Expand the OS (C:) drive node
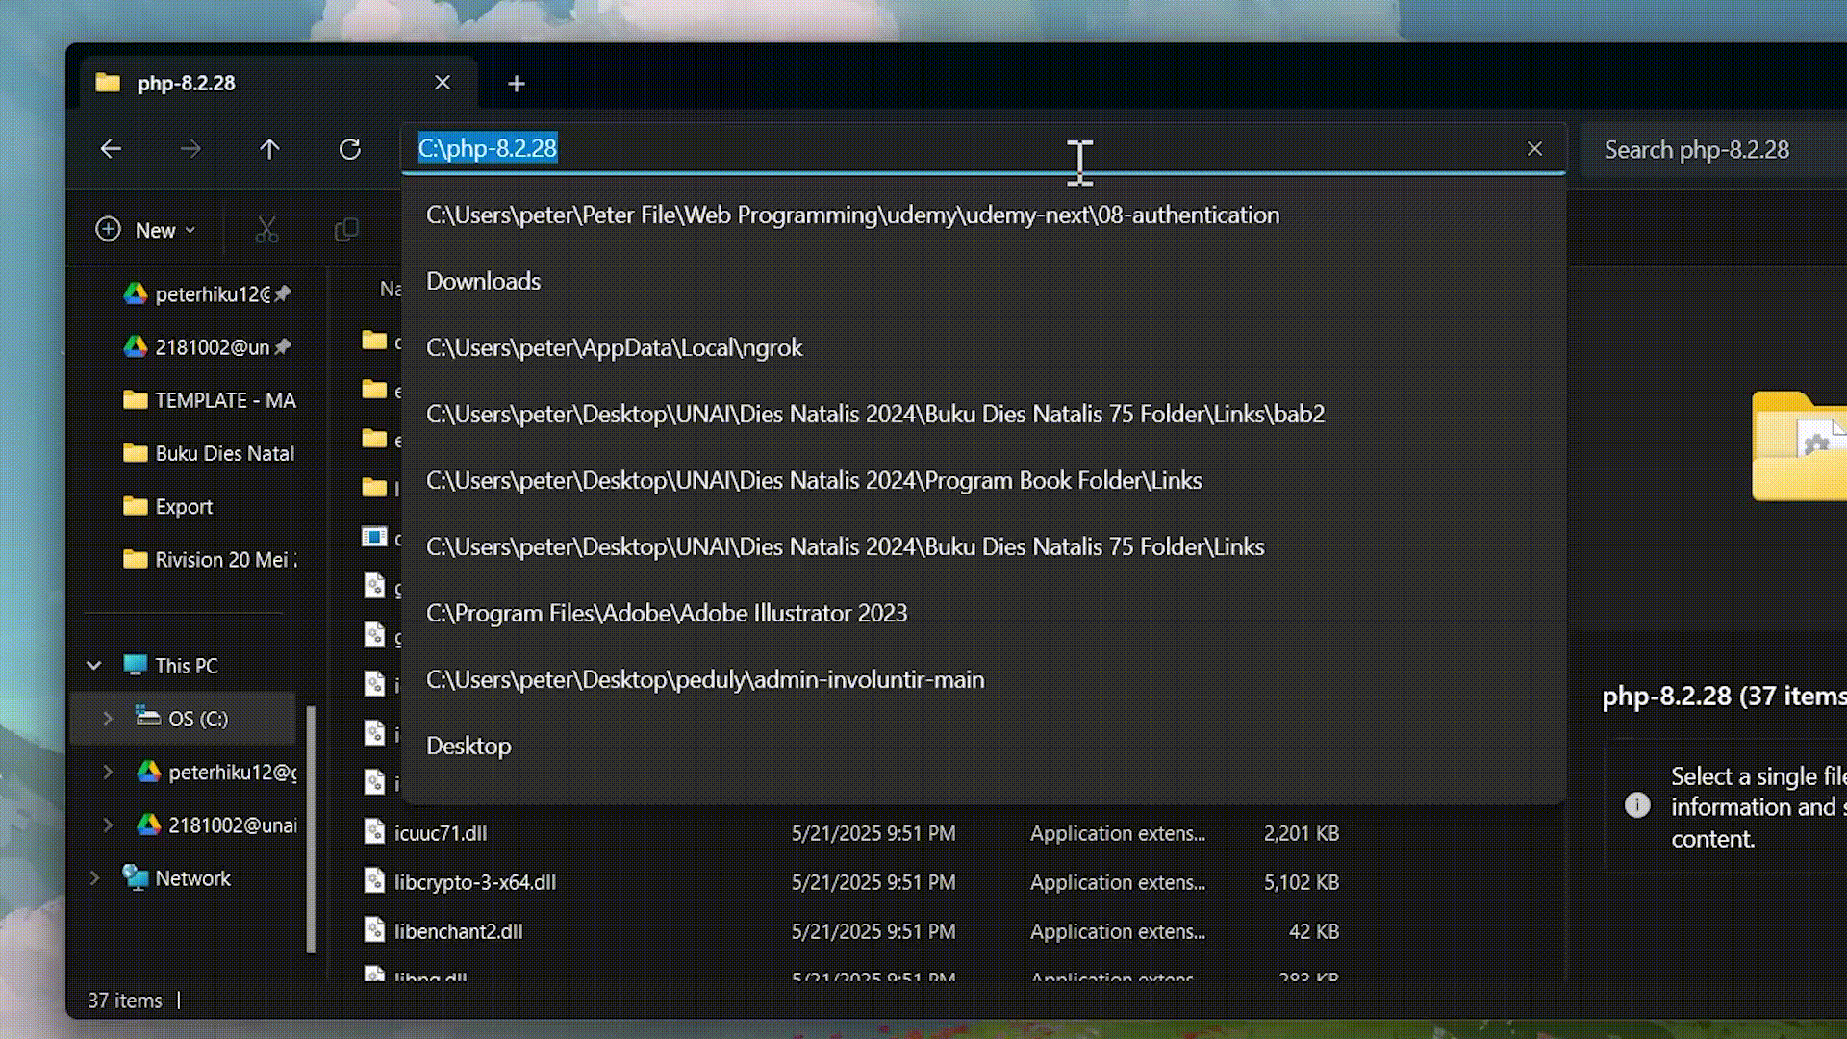Screen dimensions: 1847x1039 coord(108,719)
